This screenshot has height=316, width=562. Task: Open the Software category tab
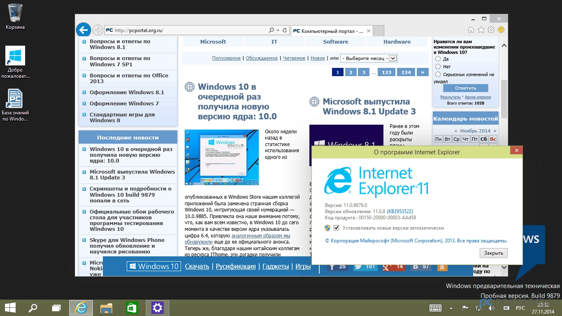[336, 42]
